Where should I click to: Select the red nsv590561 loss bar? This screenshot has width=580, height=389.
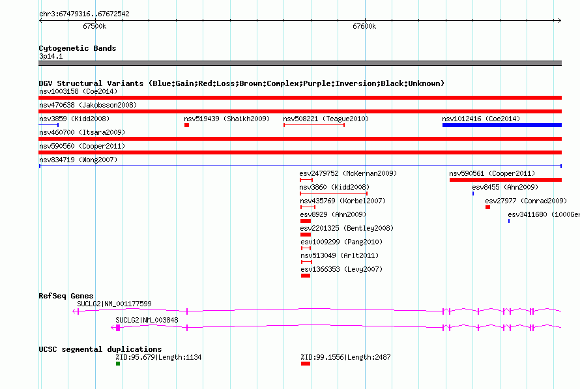(x=506, y=180)
